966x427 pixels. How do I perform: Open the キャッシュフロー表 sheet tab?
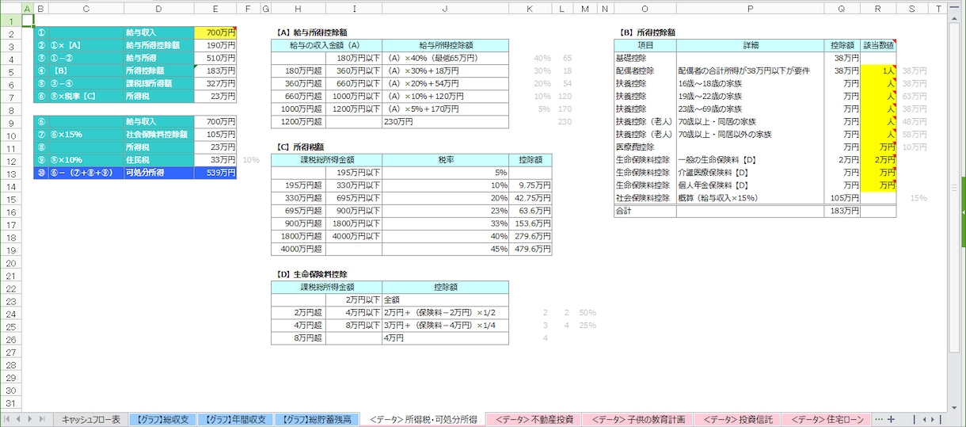coord(90,419)
